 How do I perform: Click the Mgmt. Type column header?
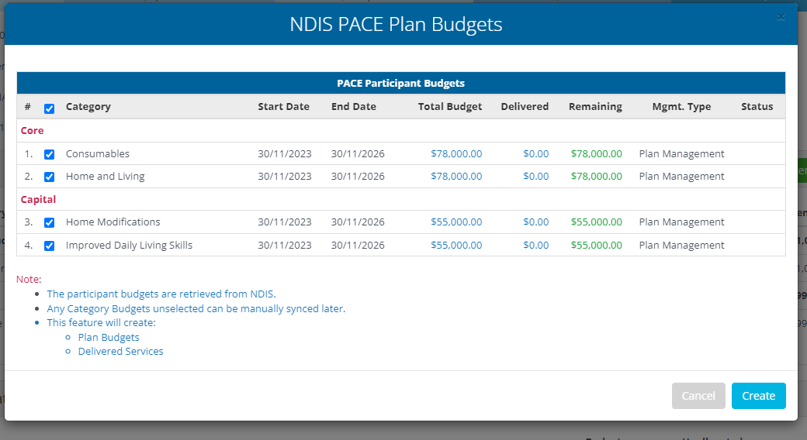pos(681,106)
